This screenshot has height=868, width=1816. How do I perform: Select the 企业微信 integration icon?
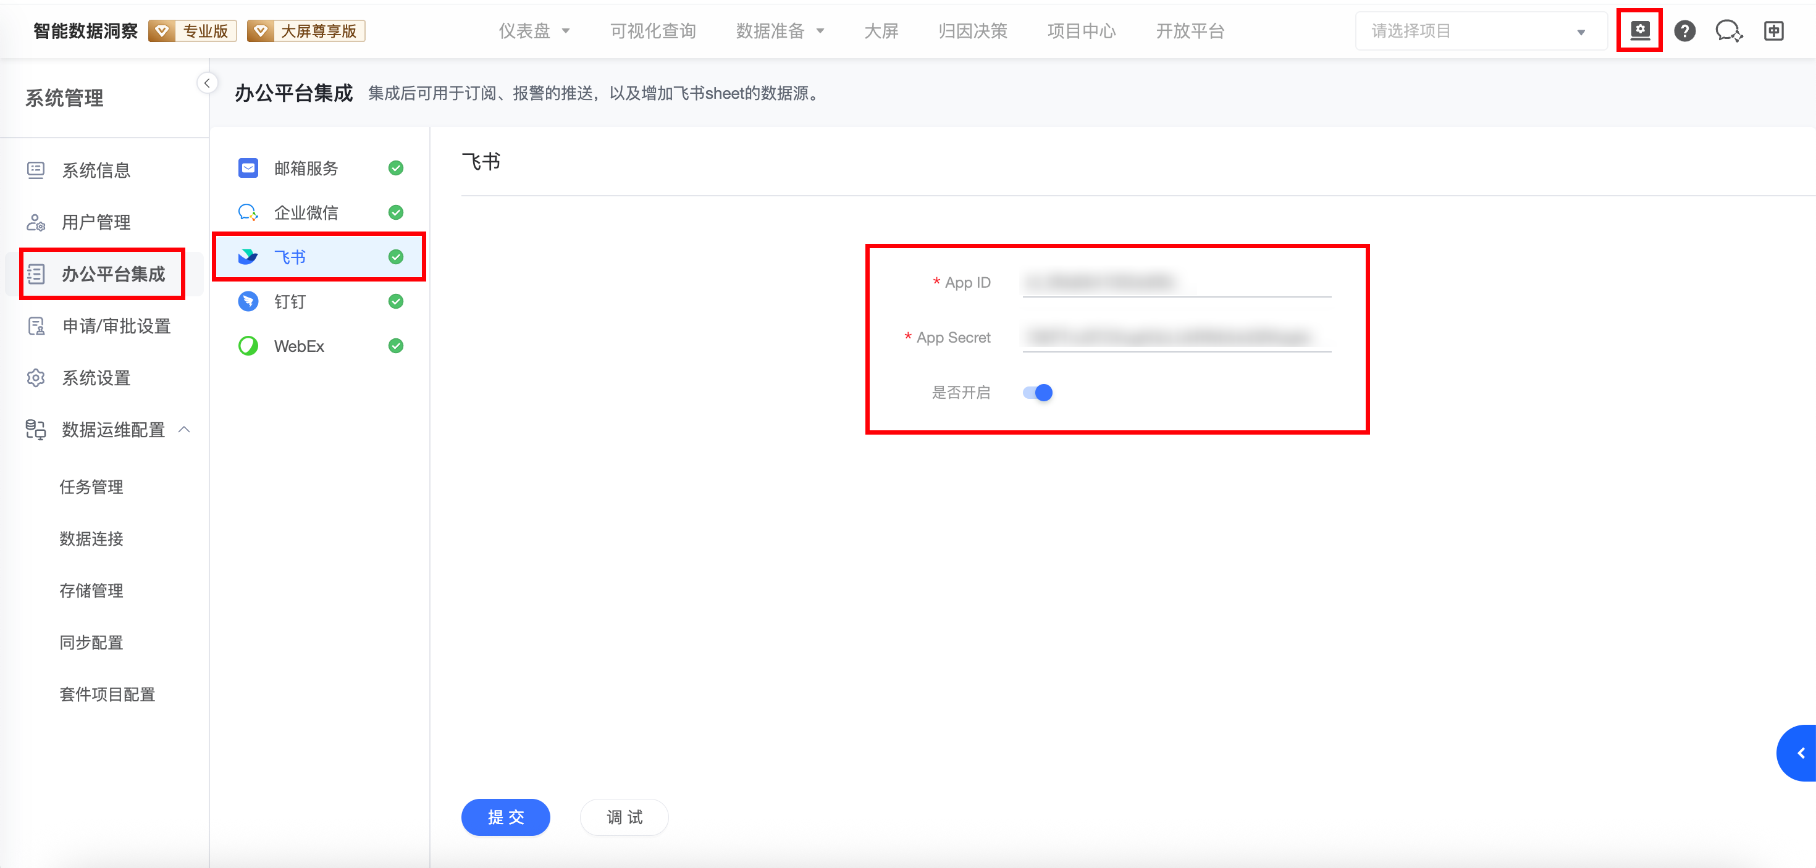(248, 212)
